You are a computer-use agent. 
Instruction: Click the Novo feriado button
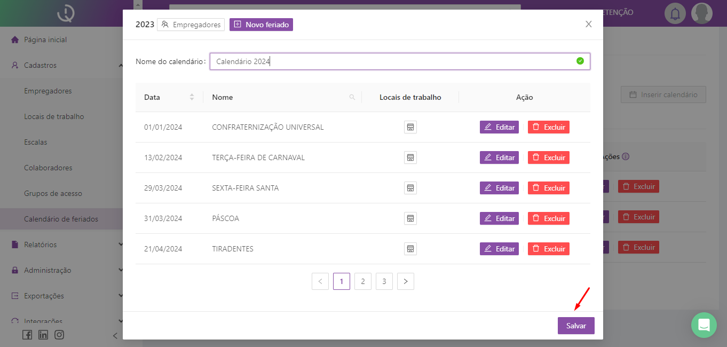coord(261,25)
